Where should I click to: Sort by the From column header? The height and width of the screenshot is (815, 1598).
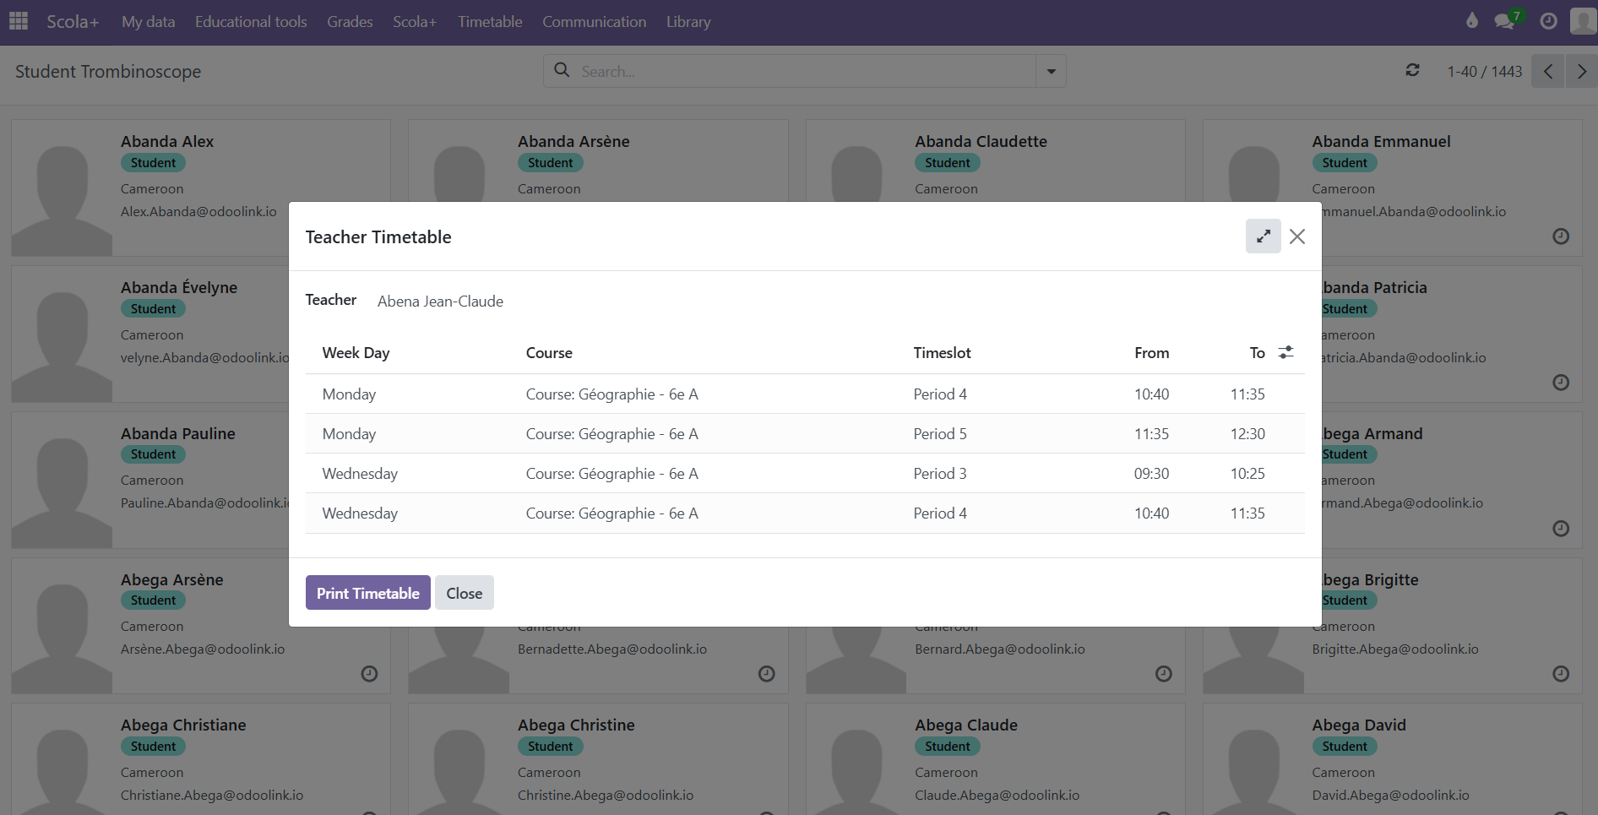[x=1151, y=353]
